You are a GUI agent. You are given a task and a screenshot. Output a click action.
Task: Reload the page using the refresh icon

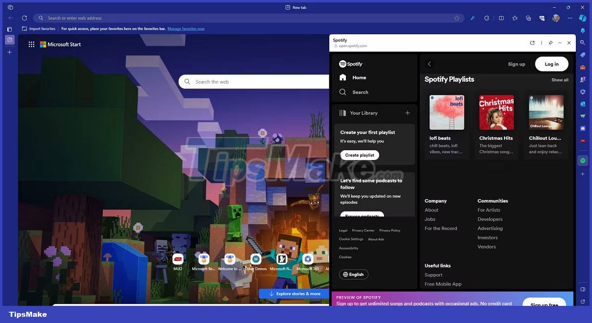point(24,18)
